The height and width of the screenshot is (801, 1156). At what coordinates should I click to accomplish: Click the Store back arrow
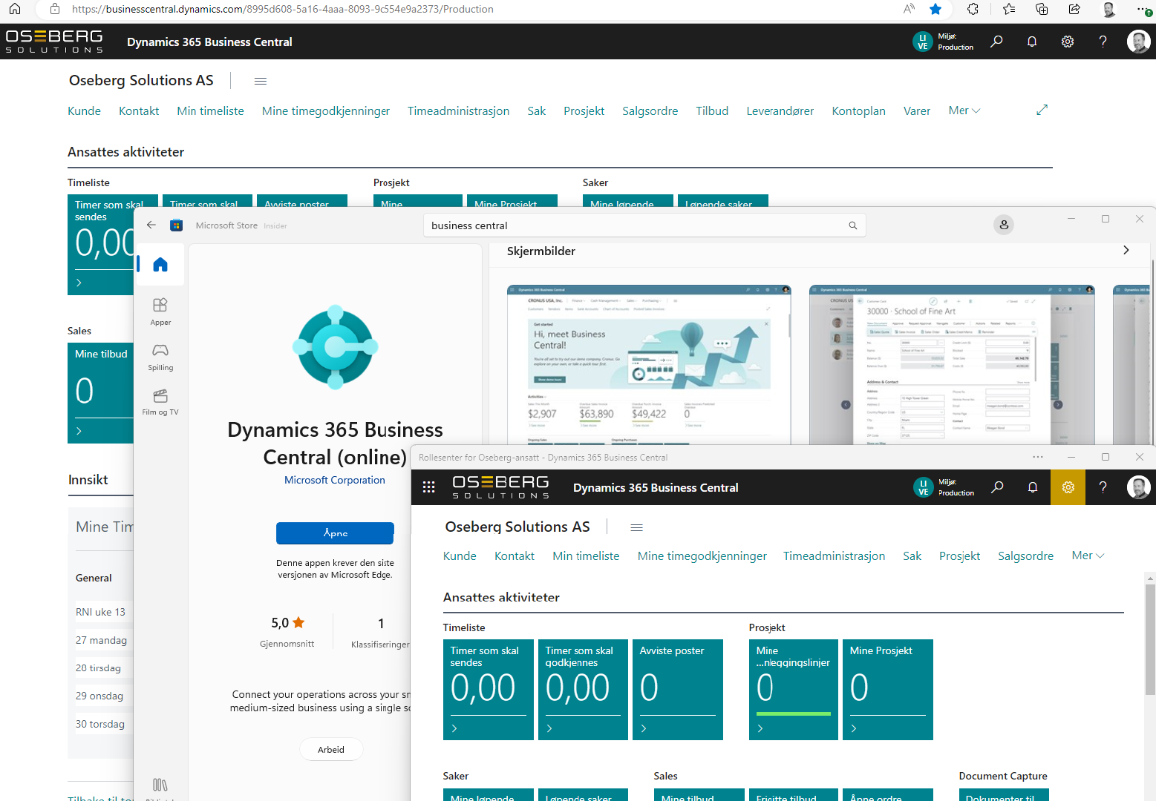coord(151,225)
